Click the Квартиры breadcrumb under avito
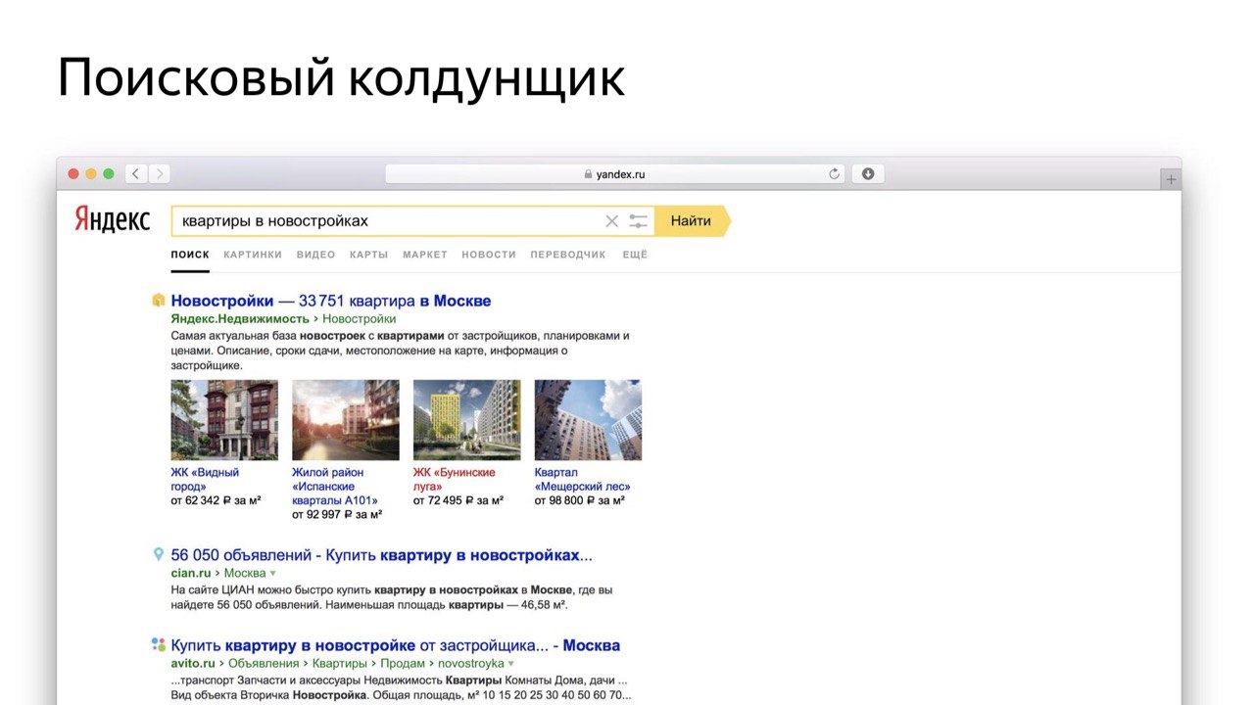The image size is (1254, 705). point(340,663)
